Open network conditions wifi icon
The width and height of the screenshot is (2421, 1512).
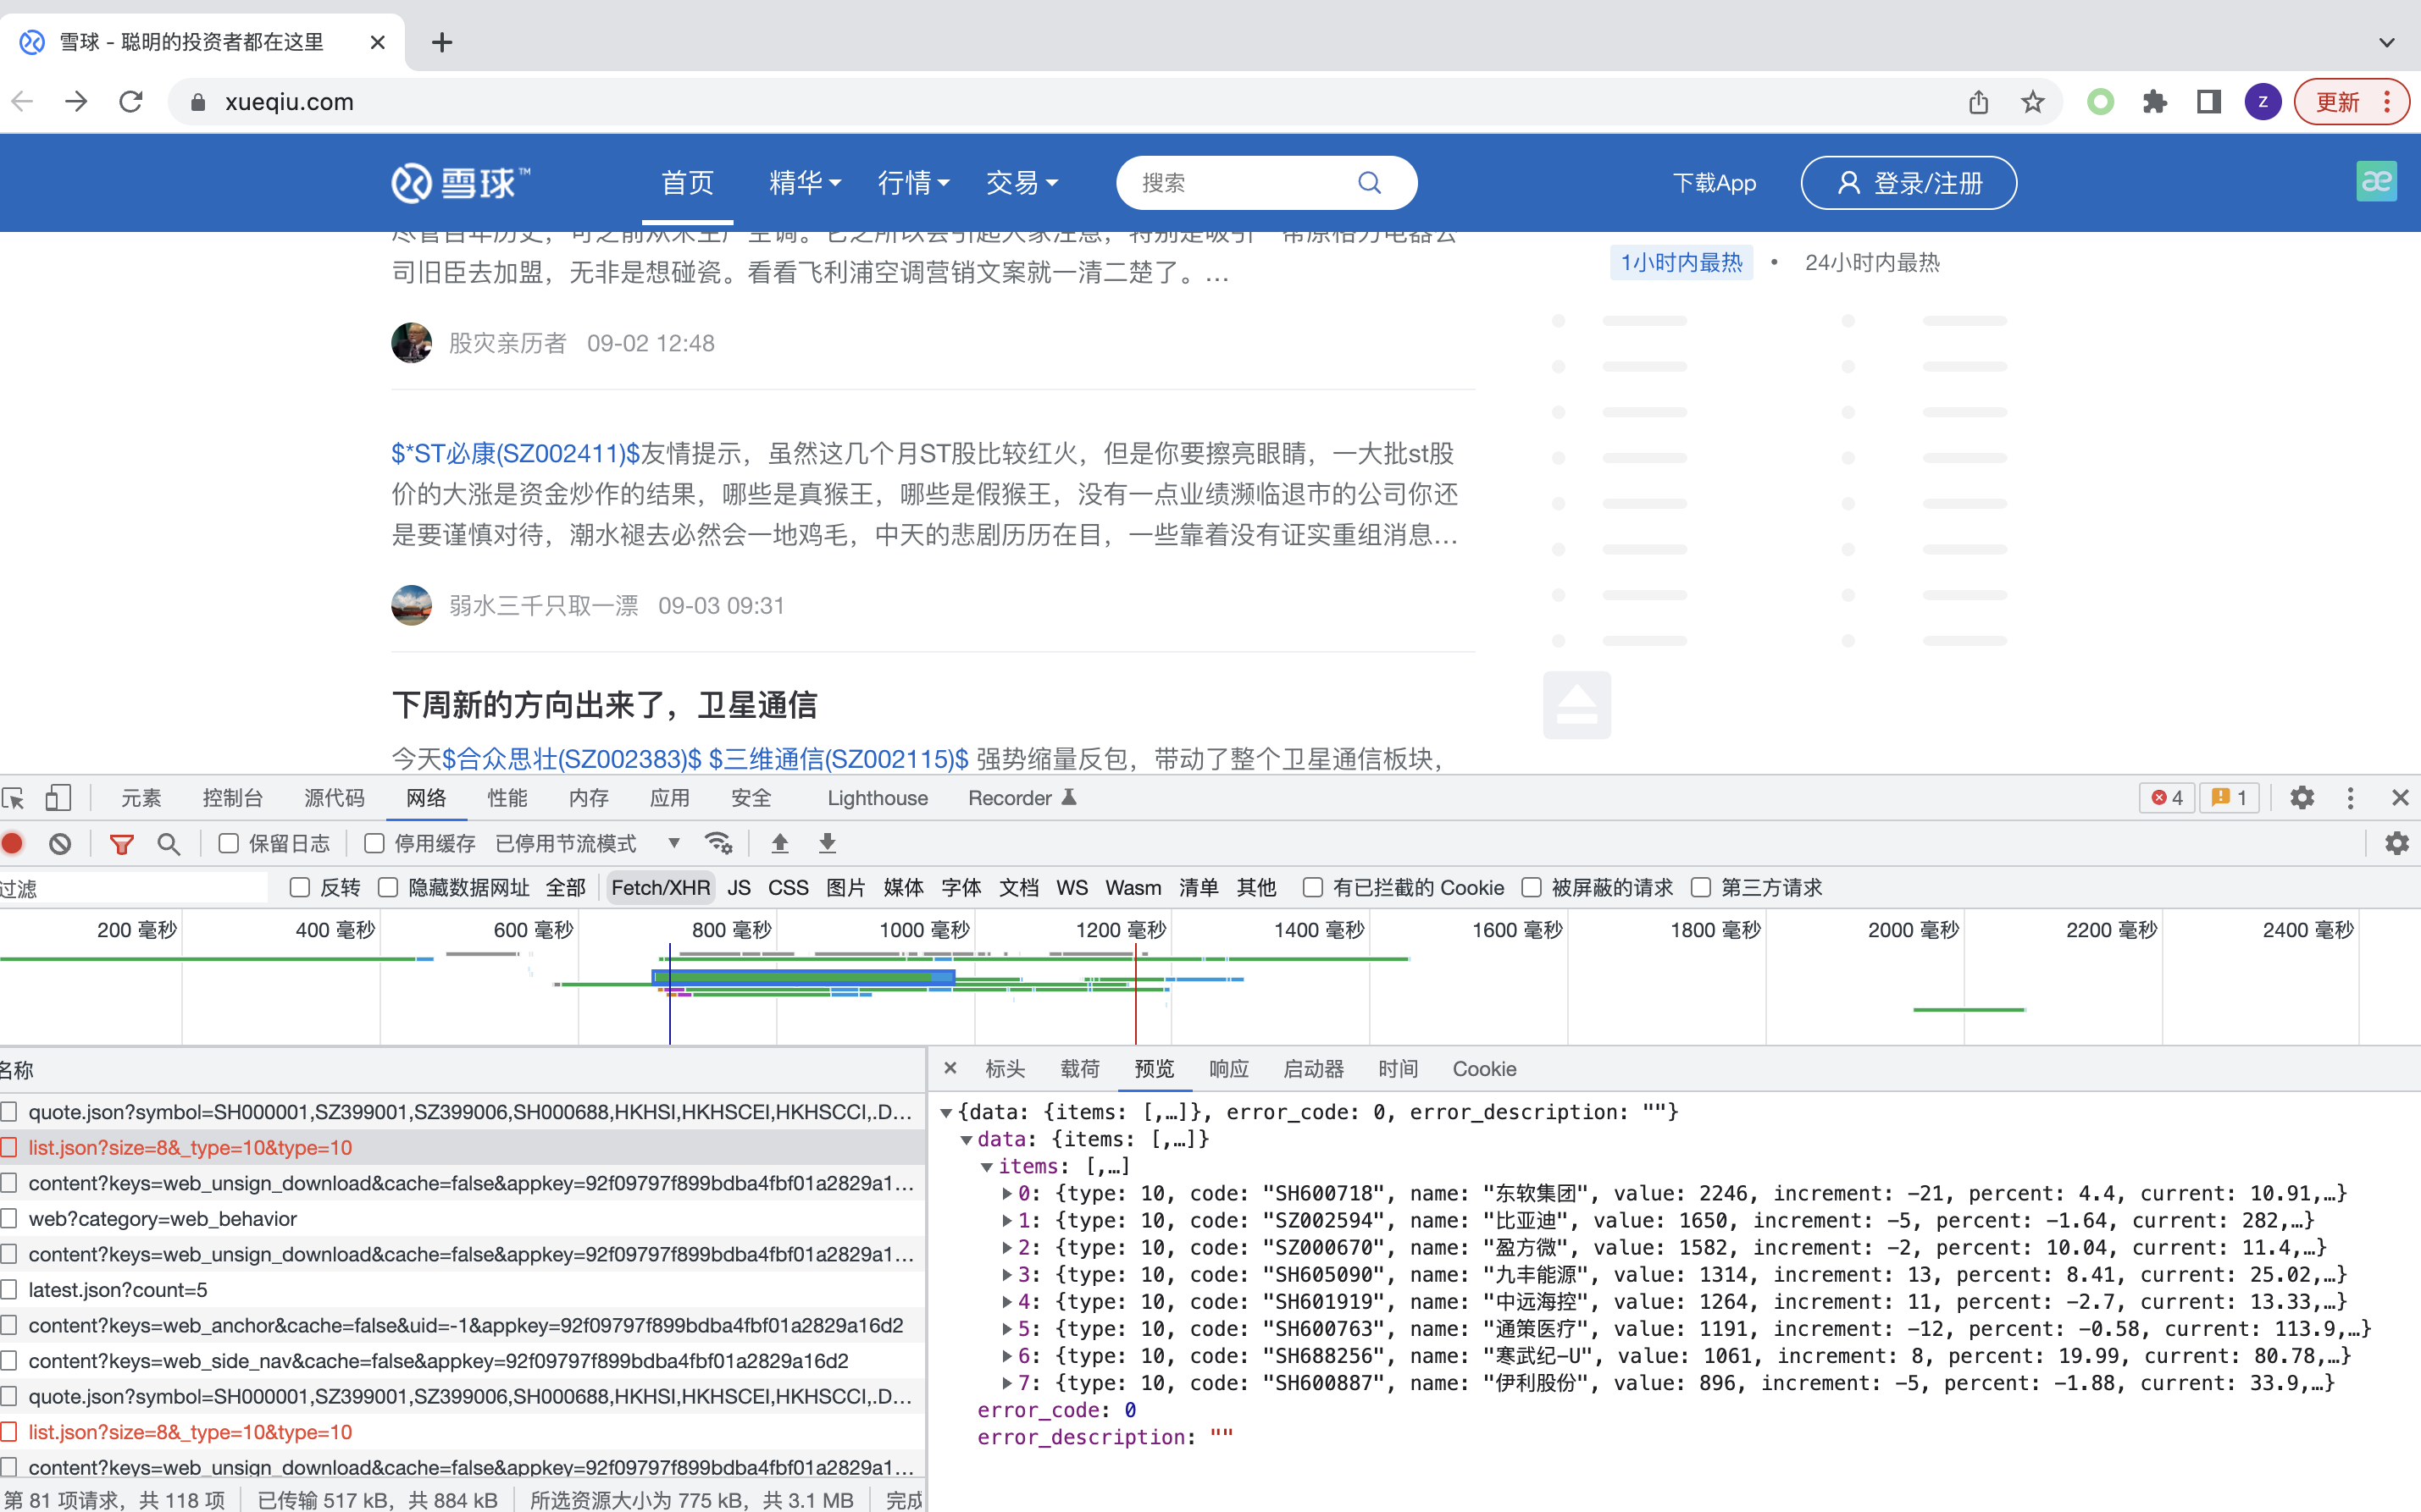718,844
